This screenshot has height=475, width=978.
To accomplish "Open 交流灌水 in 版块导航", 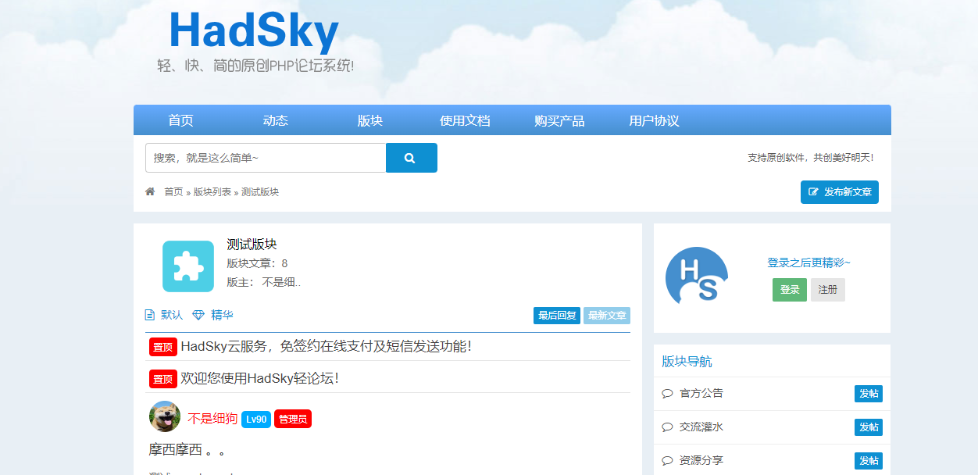I will [701, 427].
